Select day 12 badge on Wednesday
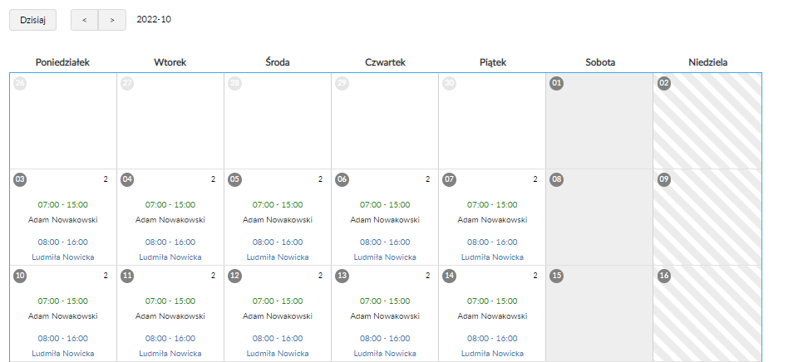 235,275
